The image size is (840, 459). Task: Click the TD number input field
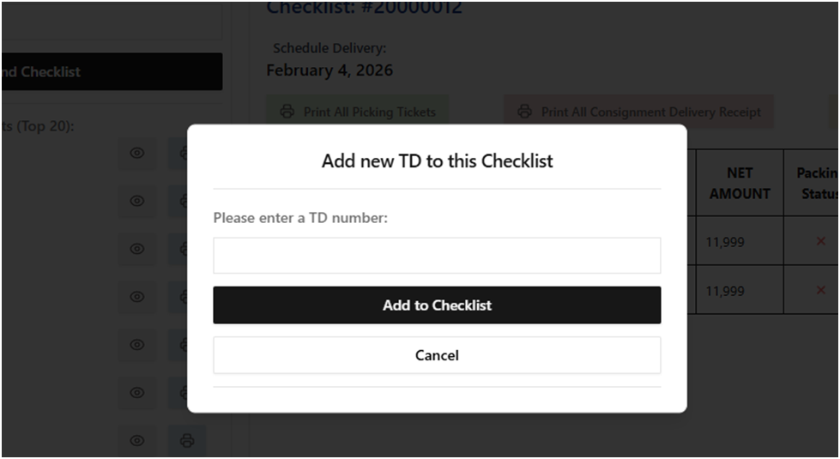(437, 256)
